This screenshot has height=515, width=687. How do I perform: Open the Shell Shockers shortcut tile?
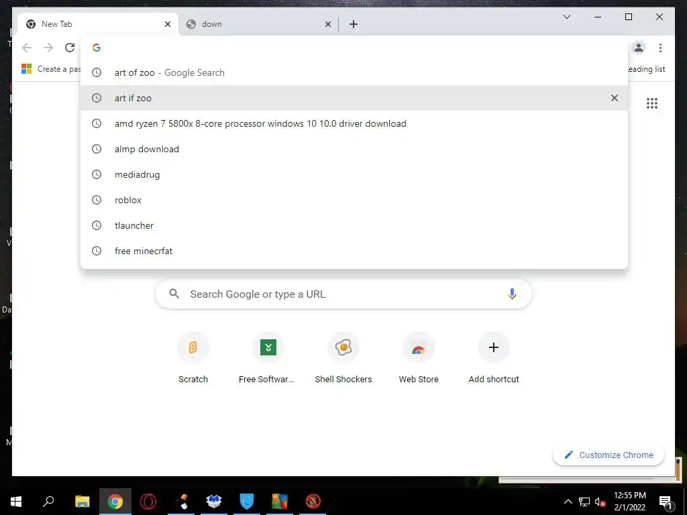click(x=343, y=359)
